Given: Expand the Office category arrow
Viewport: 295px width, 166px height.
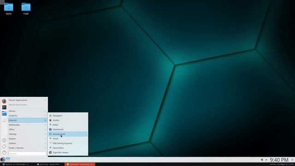Looking at the screenshot, I should click(x=45, y=130).
